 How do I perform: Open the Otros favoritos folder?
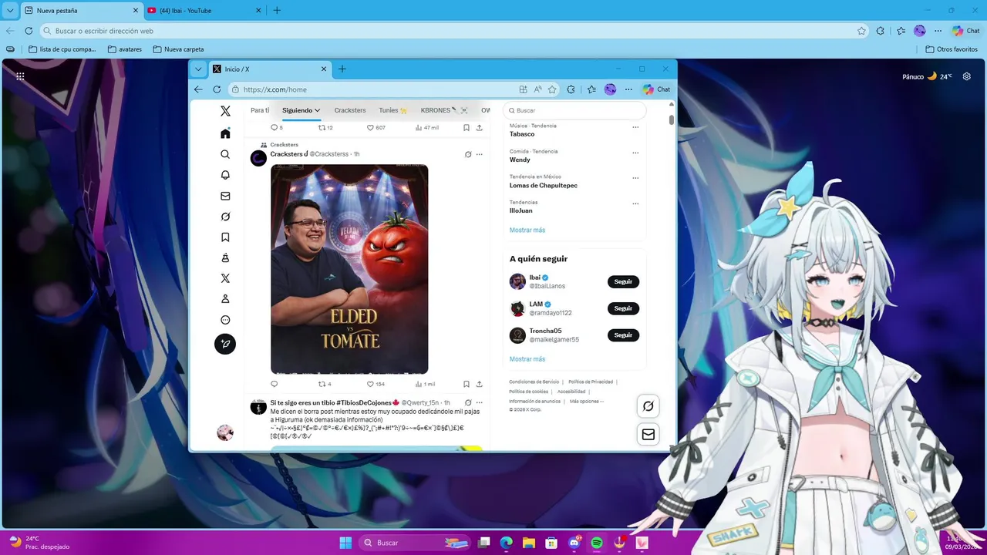pyautogui.click(x=952, y=49)
